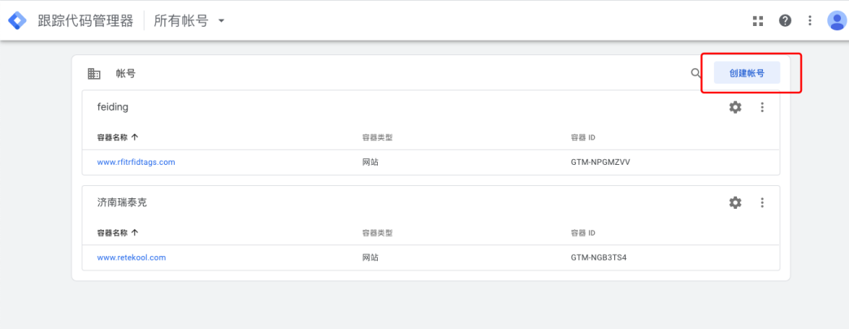
Task: Click the 跟踪代码管理器 title text
Action: [85, 21]
